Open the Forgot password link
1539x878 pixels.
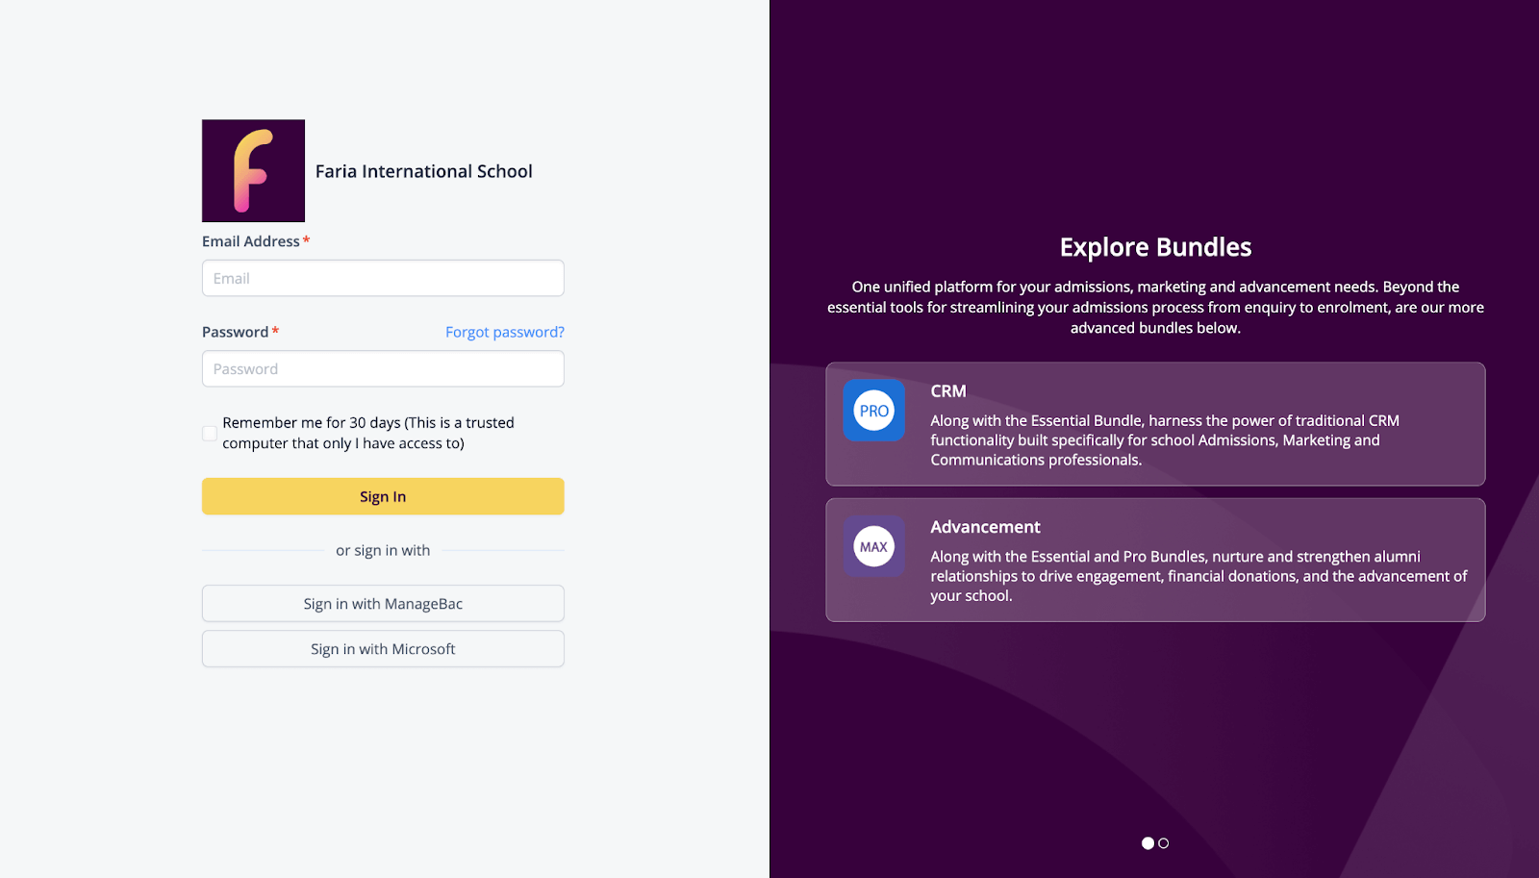point(504,333)
